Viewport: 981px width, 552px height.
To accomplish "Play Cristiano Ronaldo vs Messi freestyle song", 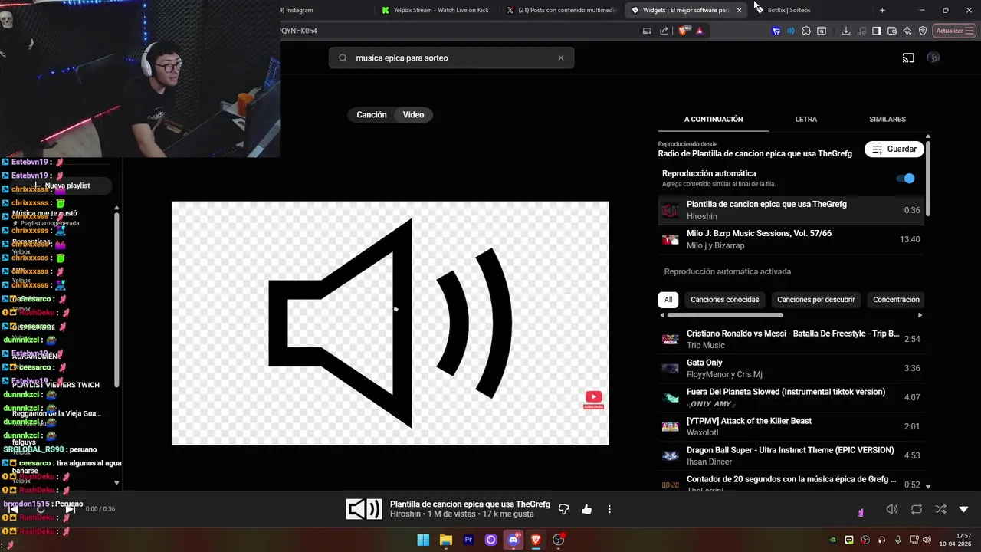I will [x=791, y=339].
